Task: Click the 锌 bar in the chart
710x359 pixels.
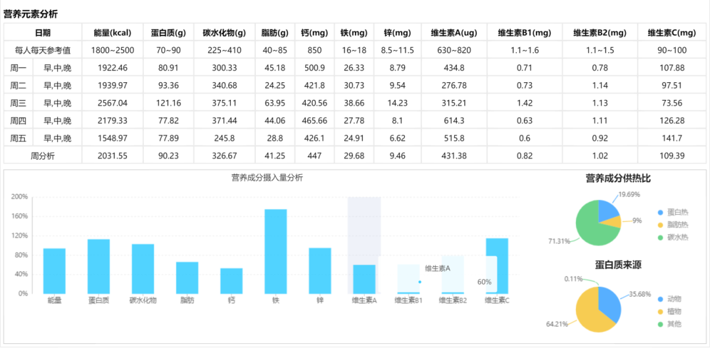Action: pos(320,271)
